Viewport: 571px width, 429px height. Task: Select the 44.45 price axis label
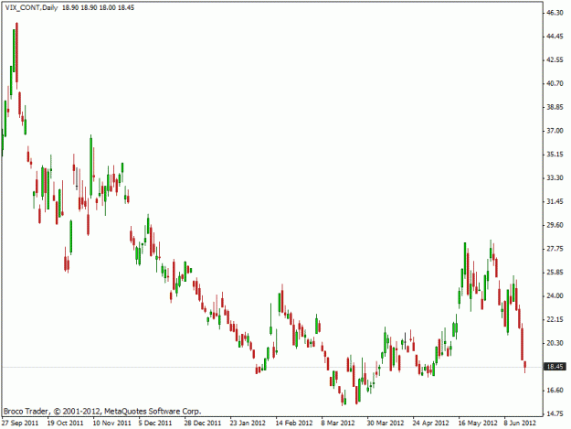pyautogui.click(x=555, y=36)
